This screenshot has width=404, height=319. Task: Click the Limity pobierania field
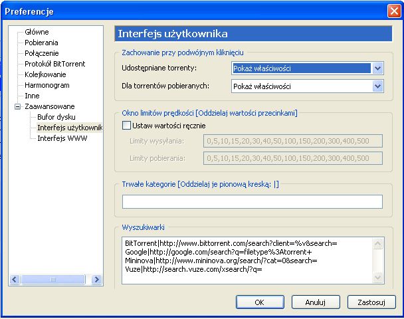click(x=292, y=158)
